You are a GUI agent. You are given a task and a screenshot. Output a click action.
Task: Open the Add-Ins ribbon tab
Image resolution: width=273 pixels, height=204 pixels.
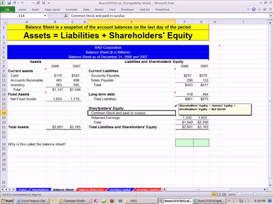pos(144,10)
